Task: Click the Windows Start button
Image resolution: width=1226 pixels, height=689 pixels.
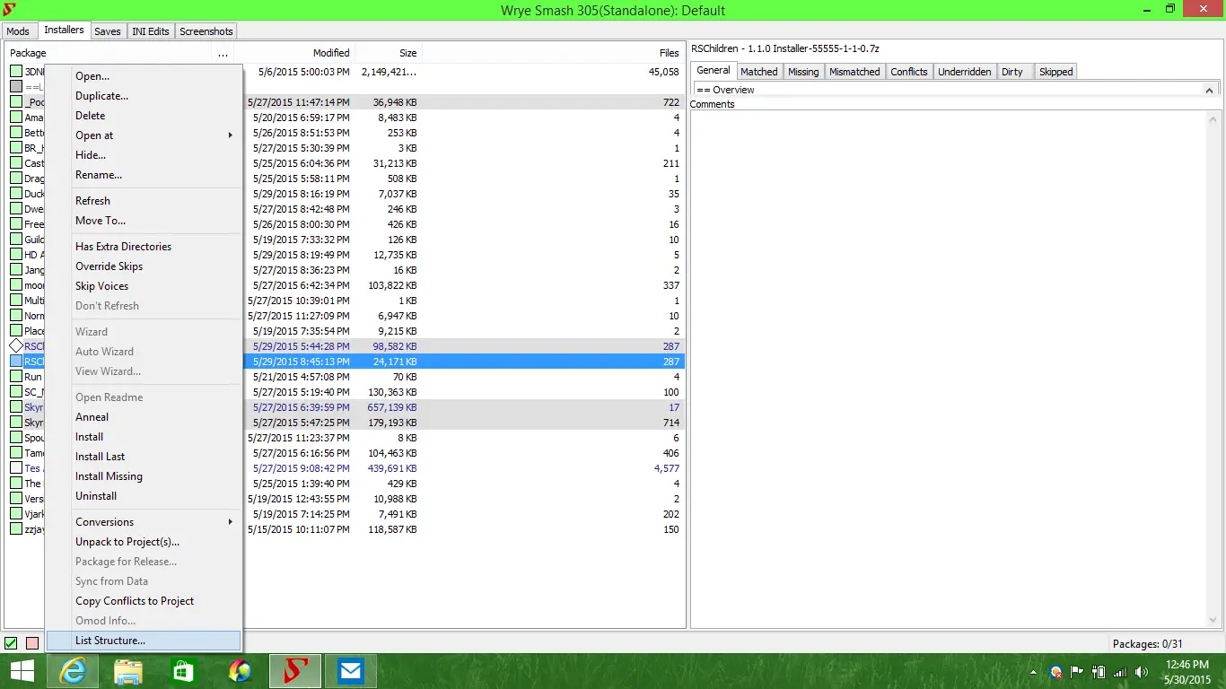Action: pos(22,671)
